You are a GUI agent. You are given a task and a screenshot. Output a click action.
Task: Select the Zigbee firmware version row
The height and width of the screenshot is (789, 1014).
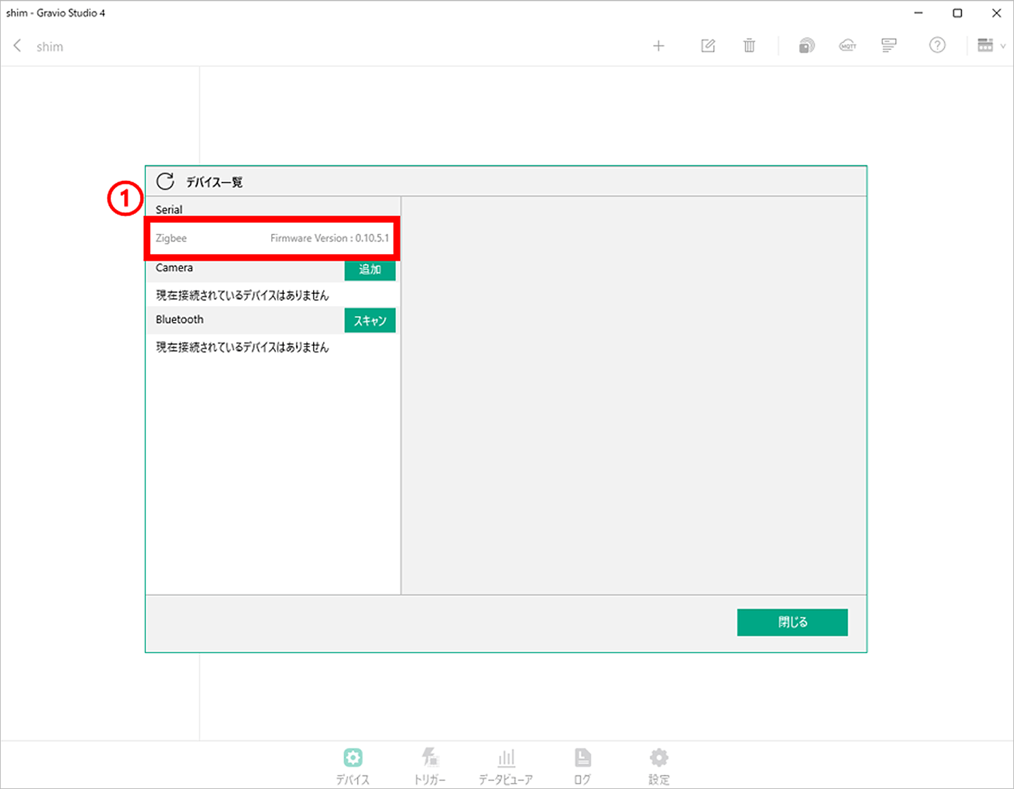click(x=272, y=238)
